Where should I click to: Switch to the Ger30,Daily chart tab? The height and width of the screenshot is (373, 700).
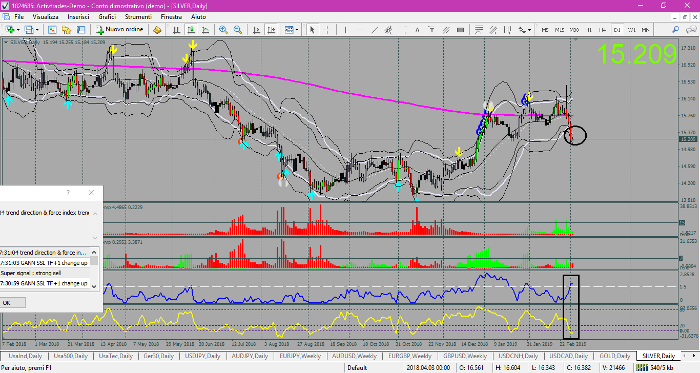pos(158,356)
